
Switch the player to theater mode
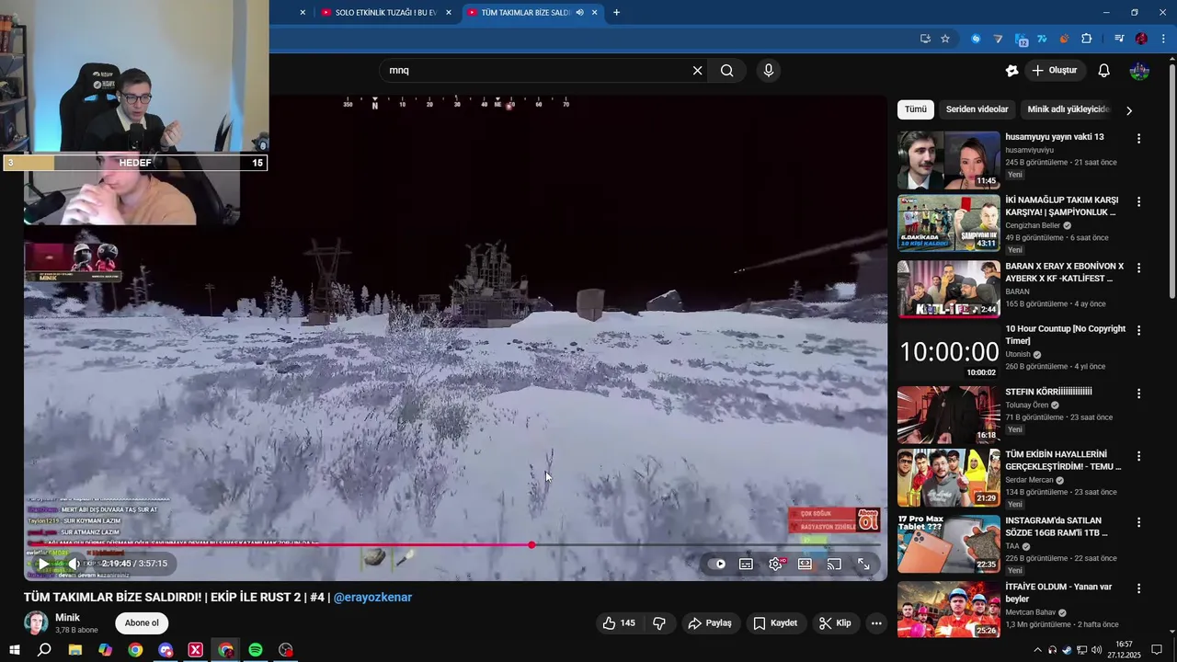pos(805,565)
